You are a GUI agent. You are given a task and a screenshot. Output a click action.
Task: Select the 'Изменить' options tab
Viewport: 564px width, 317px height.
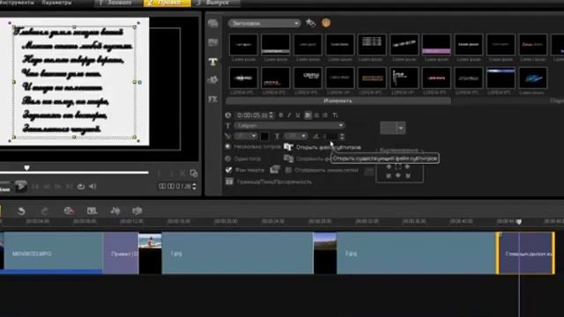[x=338, y=101]
